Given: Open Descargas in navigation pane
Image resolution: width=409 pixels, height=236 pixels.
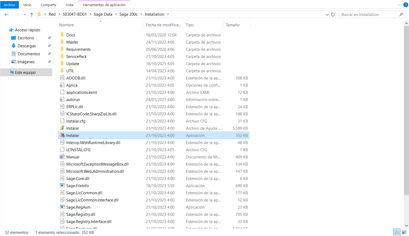Looking at the screenshot, I should click(x=27, y=46).
